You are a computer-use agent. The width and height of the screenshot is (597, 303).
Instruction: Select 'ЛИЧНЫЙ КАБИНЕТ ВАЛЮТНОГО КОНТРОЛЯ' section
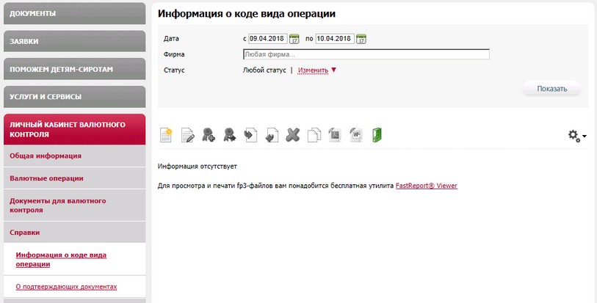75,129
